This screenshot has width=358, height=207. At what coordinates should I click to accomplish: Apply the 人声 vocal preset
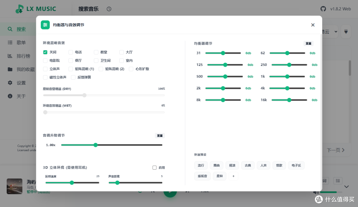tap(264, 165)
